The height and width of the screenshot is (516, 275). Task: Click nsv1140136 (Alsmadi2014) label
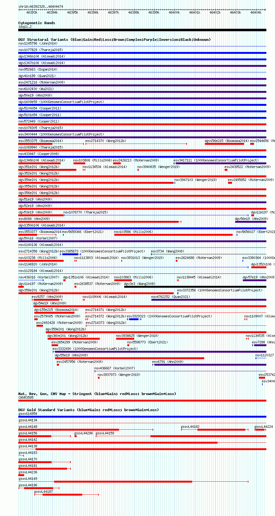tap(41, 245)
